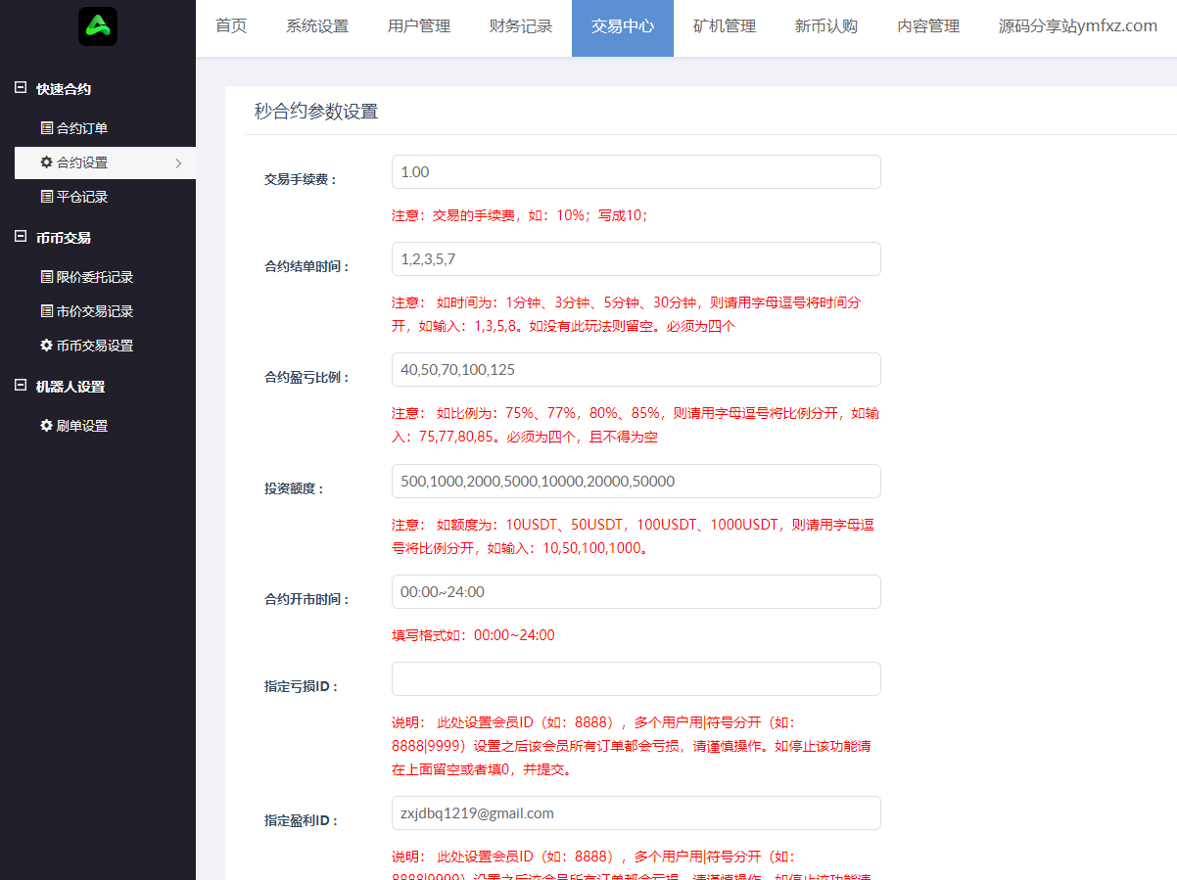Click the gear icon beside 刷单设置
Viewport: 1177px width, 880px height.
coord(46,426)
